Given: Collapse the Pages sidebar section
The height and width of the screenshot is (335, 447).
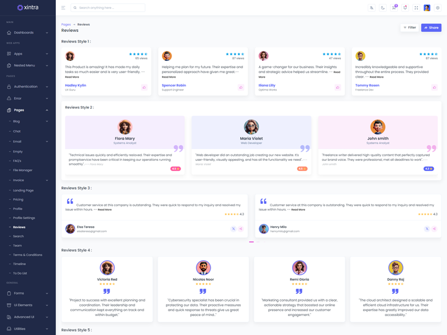Looking at the screenshot, I should (27, 110).
